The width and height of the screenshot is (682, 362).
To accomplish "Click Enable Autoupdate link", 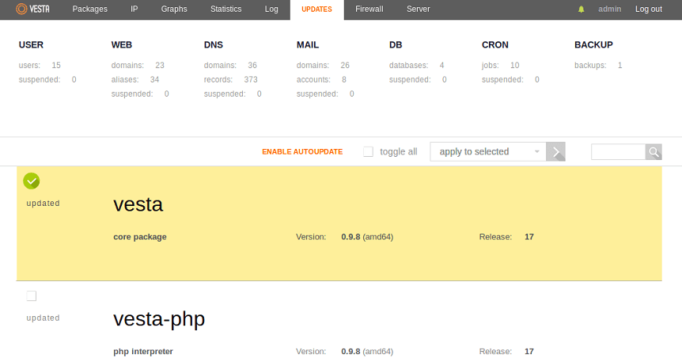I will coord(302,152).
